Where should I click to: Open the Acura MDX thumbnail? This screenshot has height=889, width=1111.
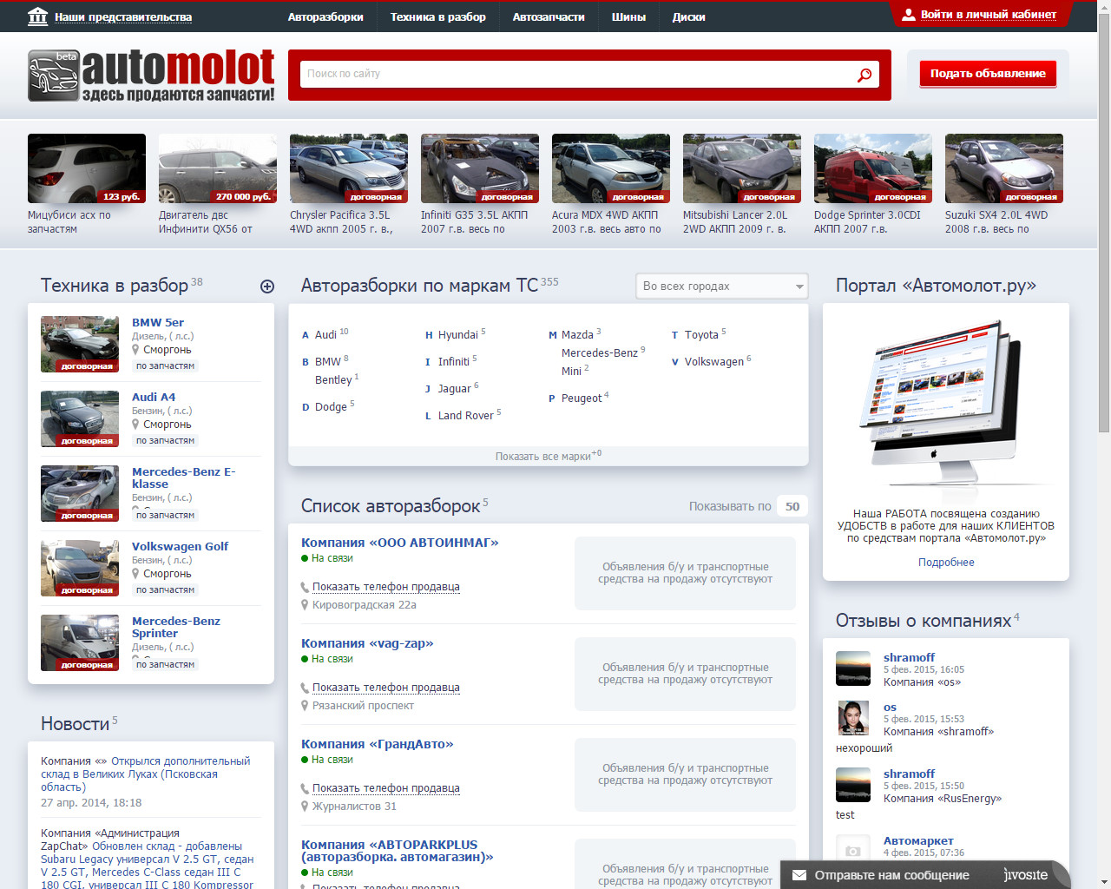coord(611,168)
